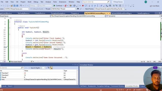This screenshot has width=162, height=91.
Task: Click the Pause (Break All) icon
Action: coord(80,6)
